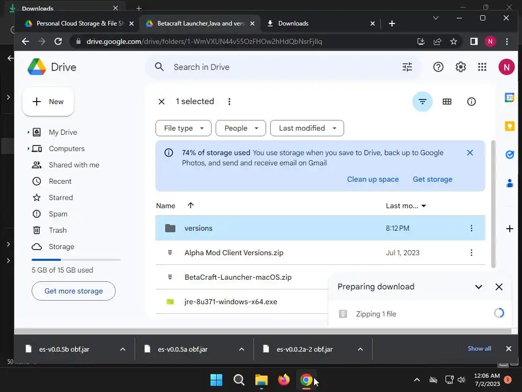This screenshot has width=522, height=392.
Task: Open Chrome three-dot menu
Action: [x=507, y=41]
